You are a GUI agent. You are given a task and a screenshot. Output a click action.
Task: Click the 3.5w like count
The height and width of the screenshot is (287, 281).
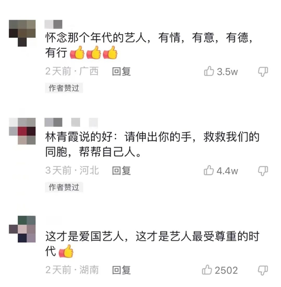[227, 72]
